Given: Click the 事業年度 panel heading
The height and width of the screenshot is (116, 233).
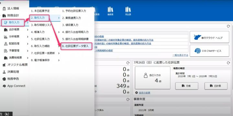Looking at the screenshot, I should click(x=139, y=99).
